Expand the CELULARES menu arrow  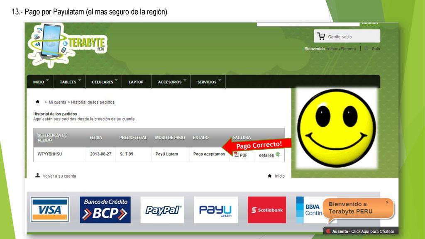[x=116, y=80]
